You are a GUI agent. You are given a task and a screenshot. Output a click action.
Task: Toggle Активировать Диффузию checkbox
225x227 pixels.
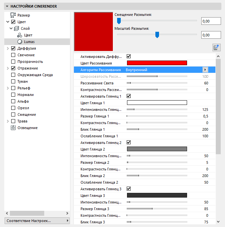(x=129, y=56)
